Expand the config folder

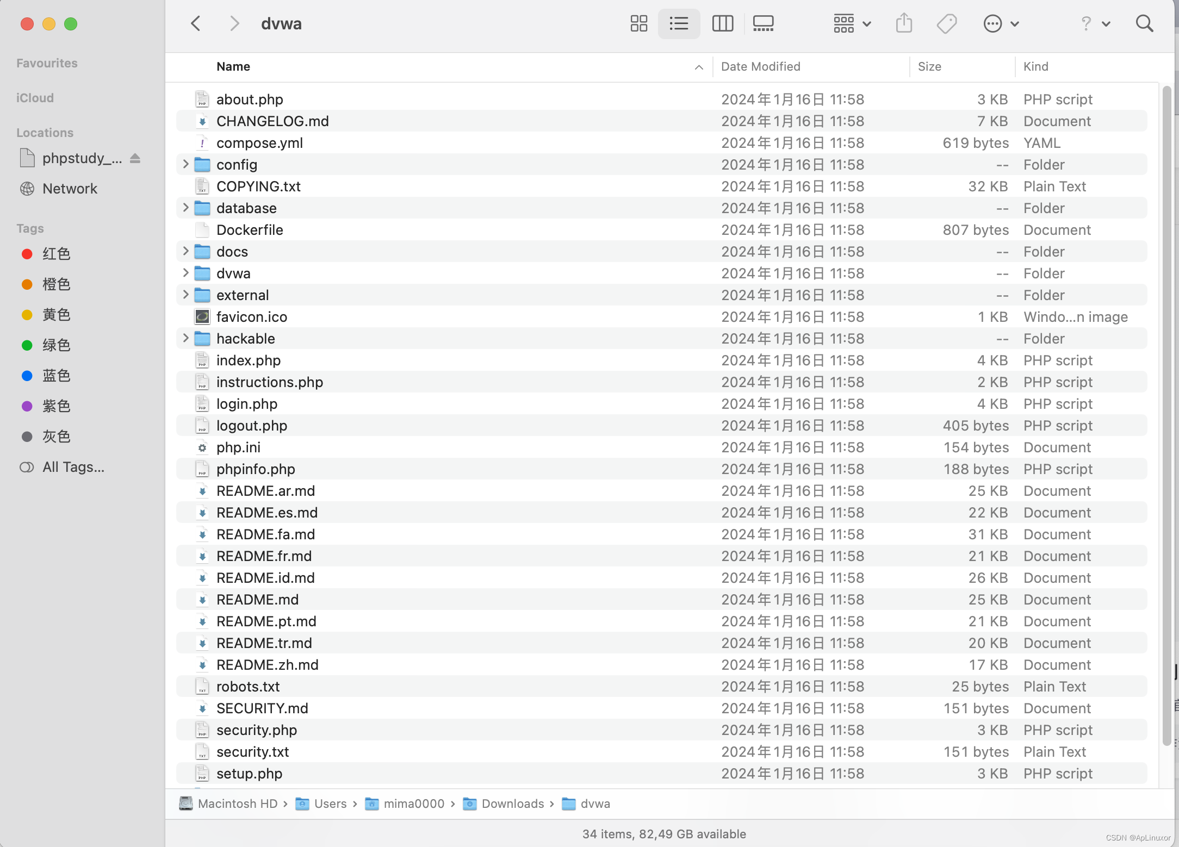click(x=185, y=164)
